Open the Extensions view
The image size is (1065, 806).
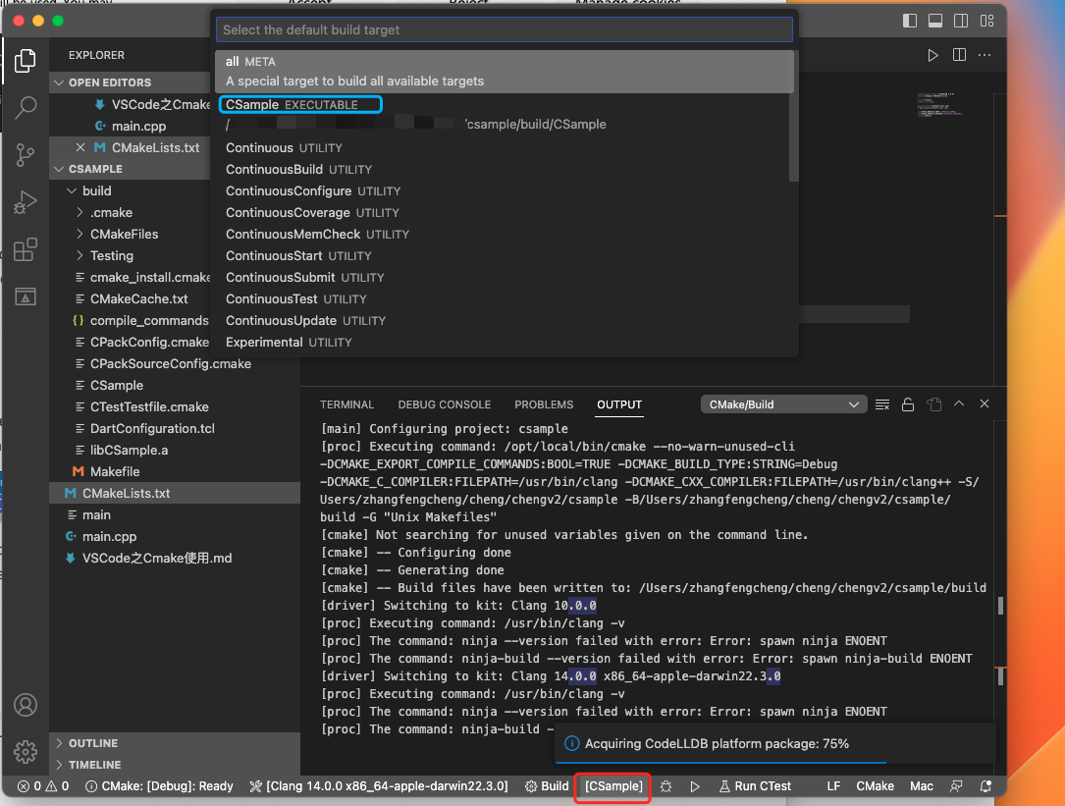coord(26,249)
